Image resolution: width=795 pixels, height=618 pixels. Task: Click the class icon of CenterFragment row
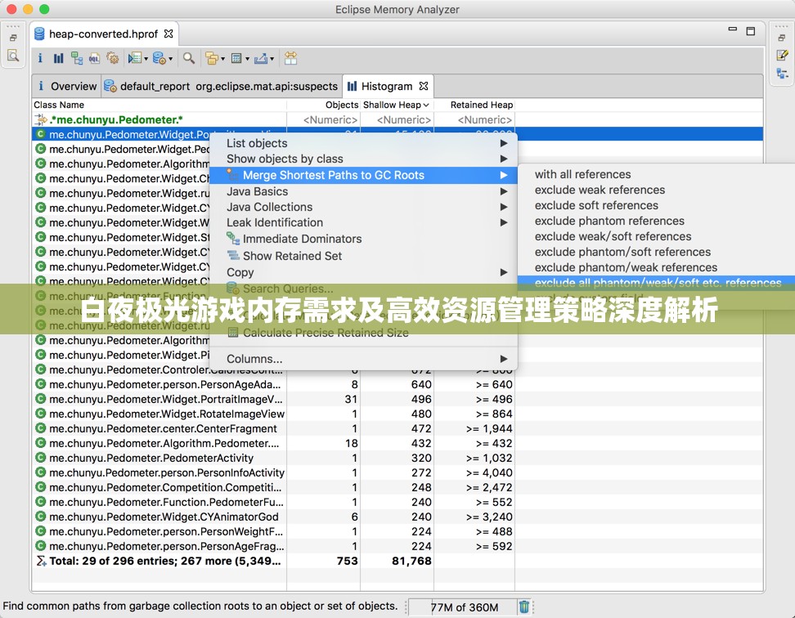(41, 428)
